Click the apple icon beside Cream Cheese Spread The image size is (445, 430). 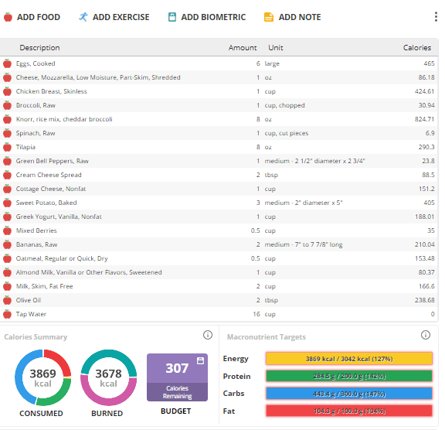point(8,175)
